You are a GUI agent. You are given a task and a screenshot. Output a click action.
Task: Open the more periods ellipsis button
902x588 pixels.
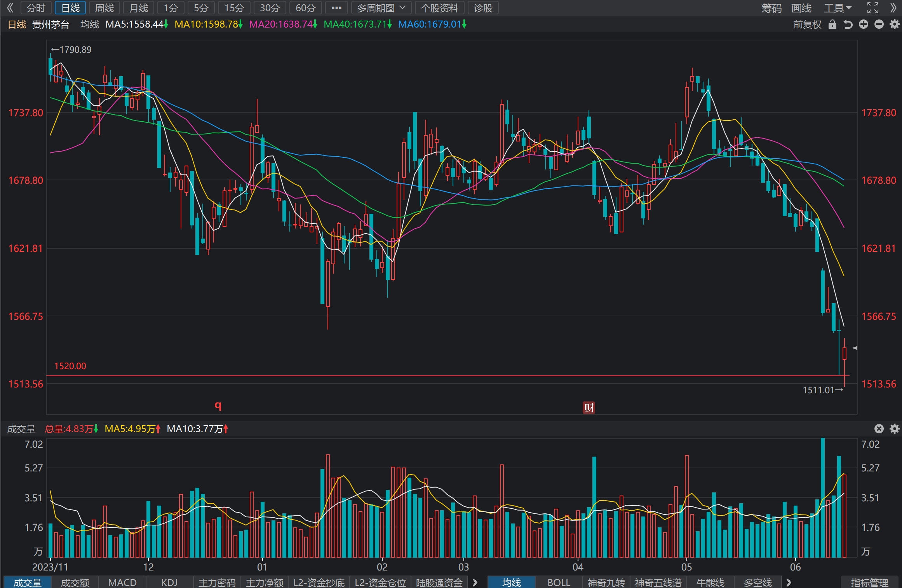[x=336, y=8]
